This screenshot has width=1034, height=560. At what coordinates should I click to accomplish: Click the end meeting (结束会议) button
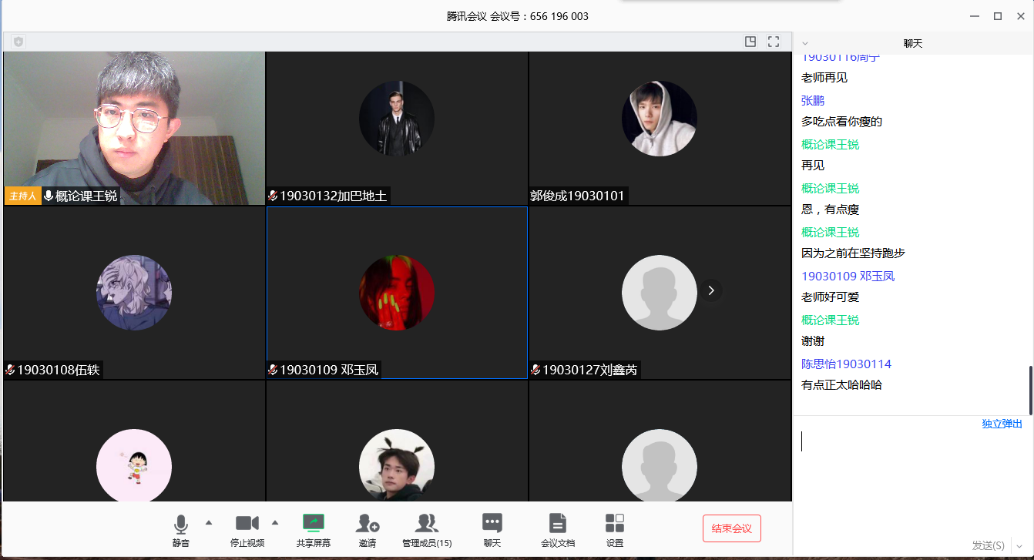tap(731, 528)
